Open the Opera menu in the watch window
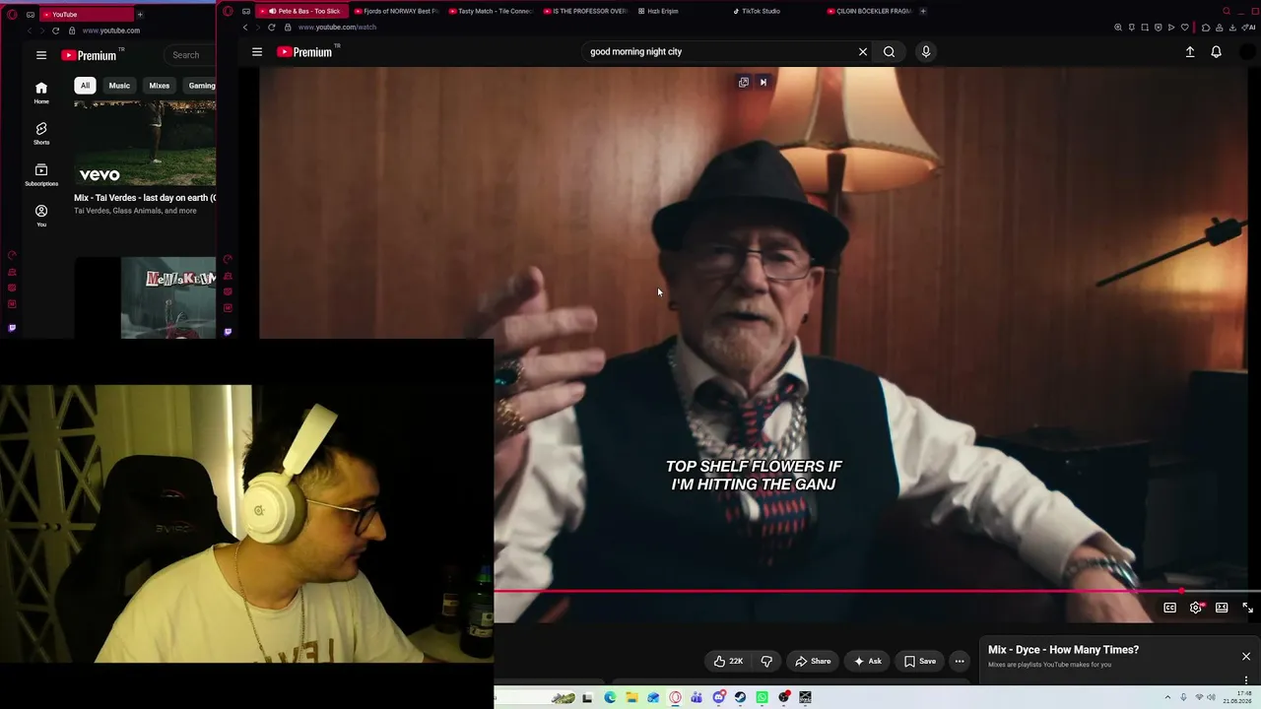Screen dimensions: 1261x709 (x=228, y=11)
